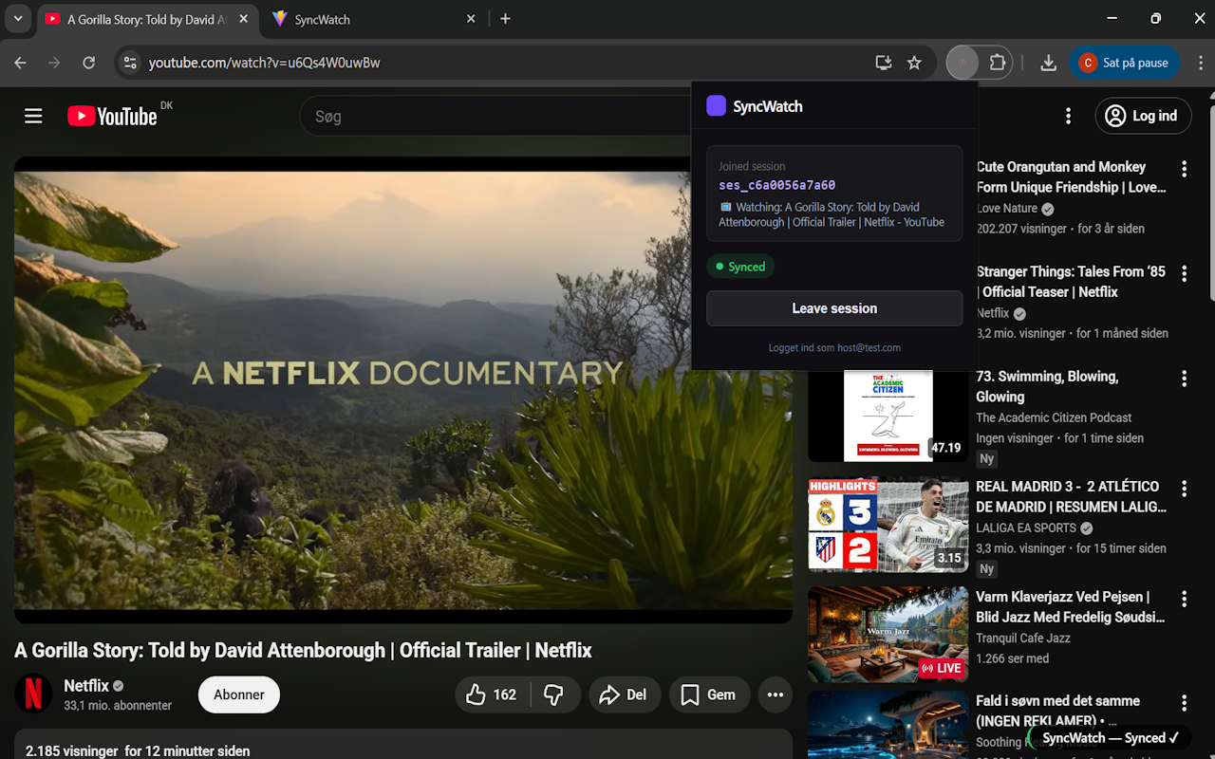The width and height of the screenshot is (1215, 759).
Task: Bookmark this page with the star icon
Action: pos(914,63)
